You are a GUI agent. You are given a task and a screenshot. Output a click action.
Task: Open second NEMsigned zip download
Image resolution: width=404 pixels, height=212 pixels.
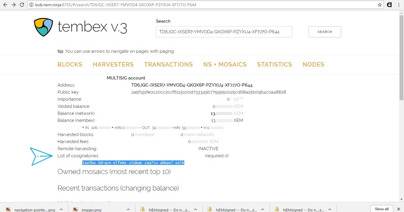pos(237,210)
